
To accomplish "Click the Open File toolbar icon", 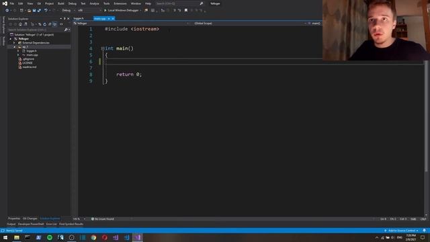I will 29,11.
